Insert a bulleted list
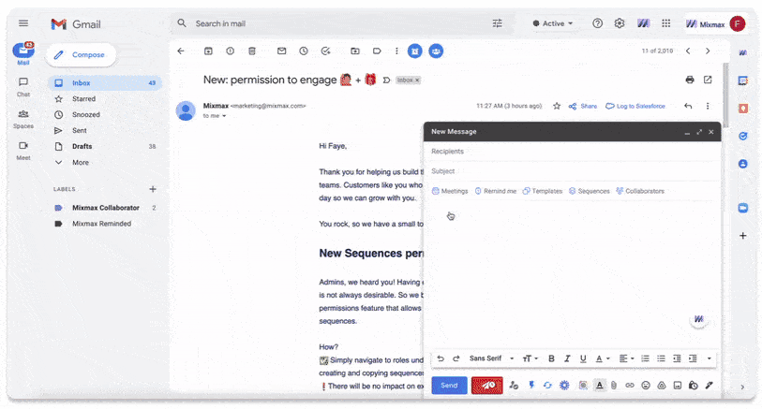This screenshot has width=762, height=409. point(661,358)
